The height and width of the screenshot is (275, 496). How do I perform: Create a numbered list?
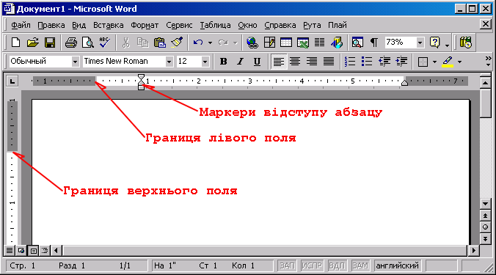tap(350, 62)
